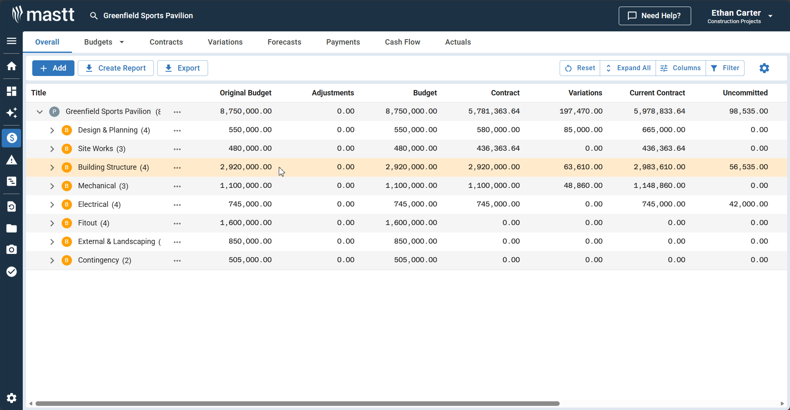Select the costs dollar icon in the sidebar

[x=11, y=138]
